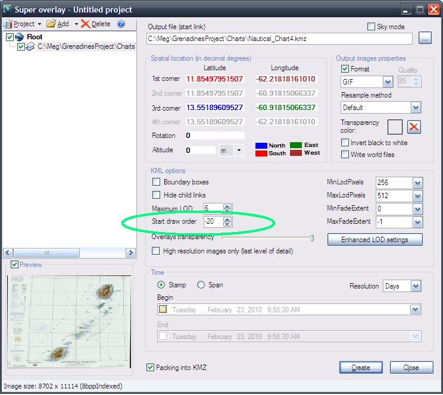The image size is (443, 395).
Task: Click the dark red West legend swatch
Action: [296, 153]
